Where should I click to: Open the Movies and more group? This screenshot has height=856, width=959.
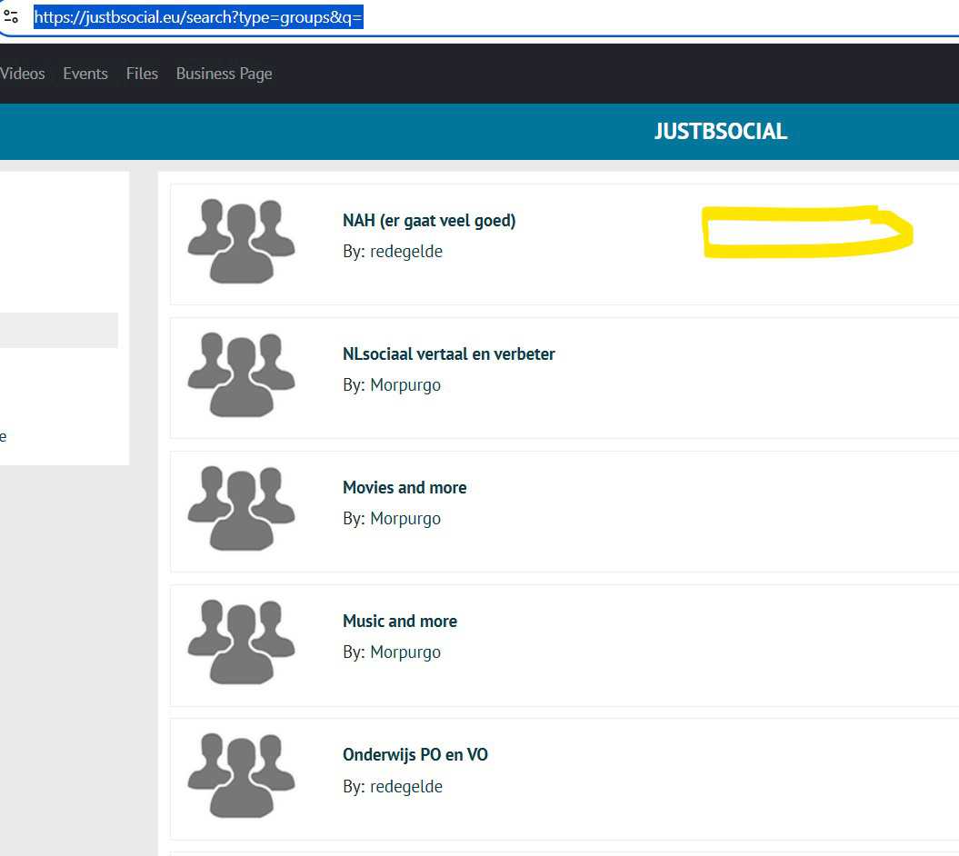click(405, 487)
